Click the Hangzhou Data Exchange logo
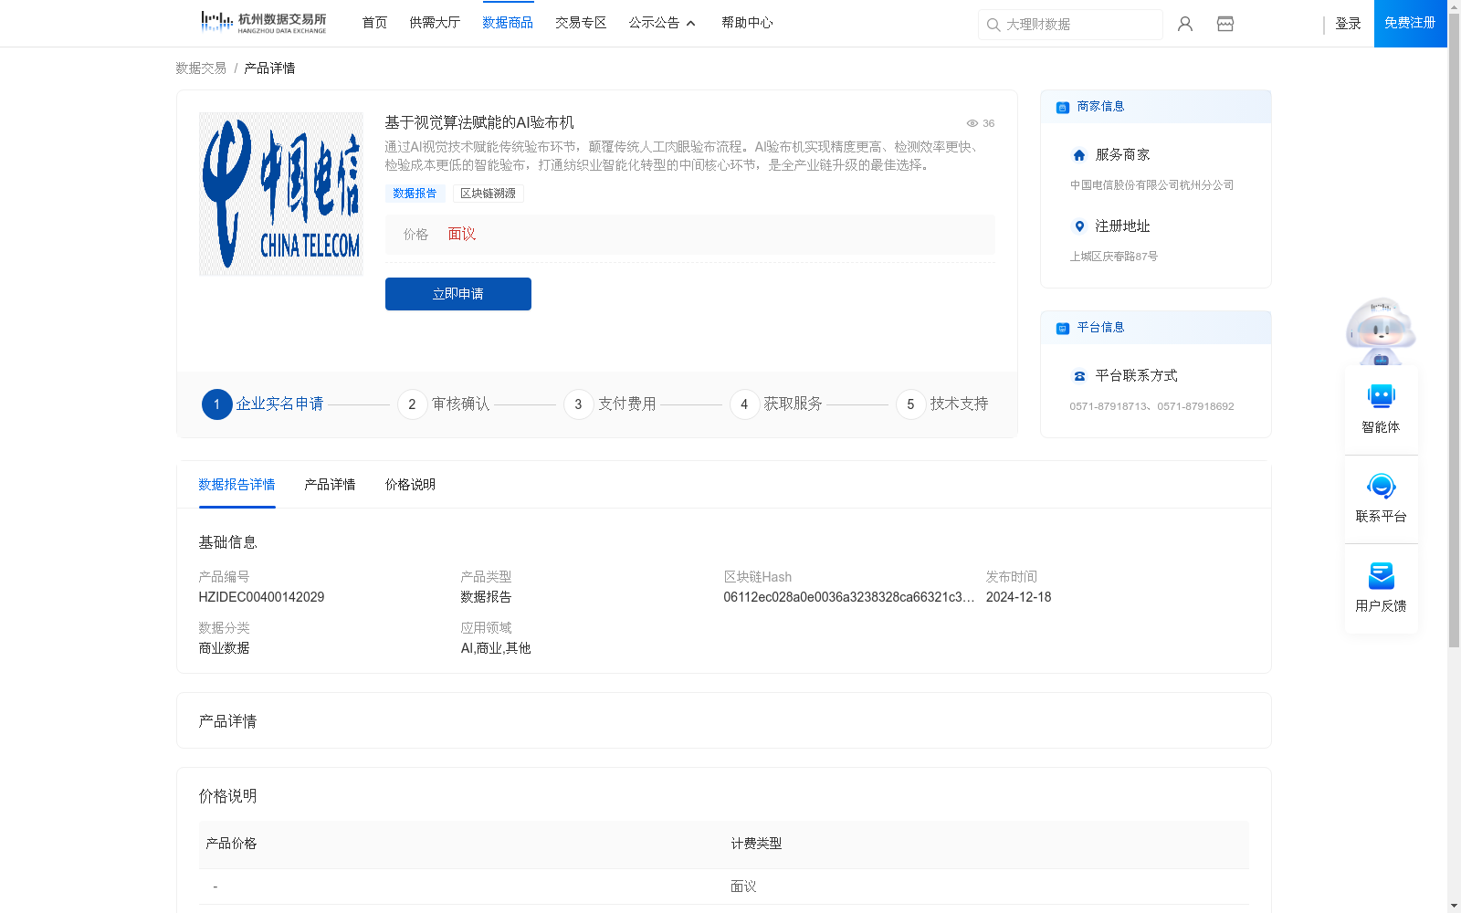 (263, 23)
